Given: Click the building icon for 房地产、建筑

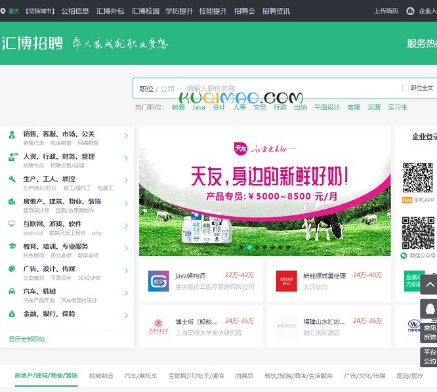Looking at the screenshot, I should coord(12,202).
